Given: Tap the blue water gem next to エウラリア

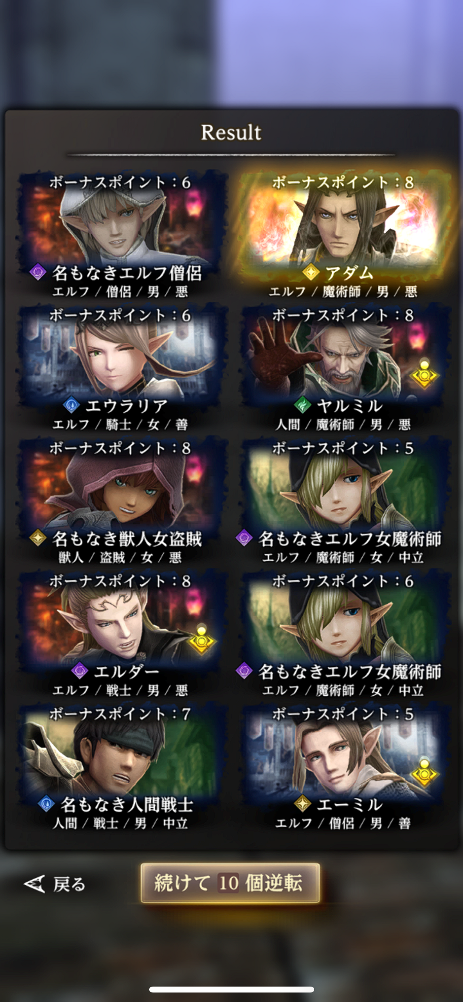Looking at the screenshot, I should point(72,405).
